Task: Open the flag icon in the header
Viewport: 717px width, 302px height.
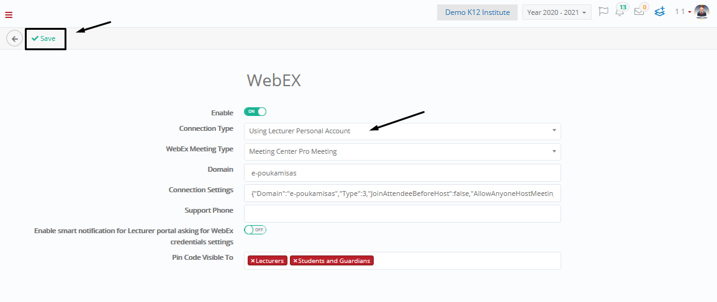Action: click(603, 12)
